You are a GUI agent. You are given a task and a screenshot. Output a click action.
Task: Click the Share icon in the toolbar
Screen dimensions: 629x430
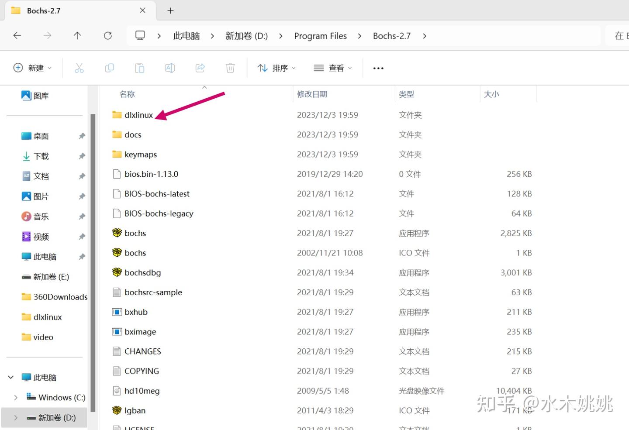point(200,68)
